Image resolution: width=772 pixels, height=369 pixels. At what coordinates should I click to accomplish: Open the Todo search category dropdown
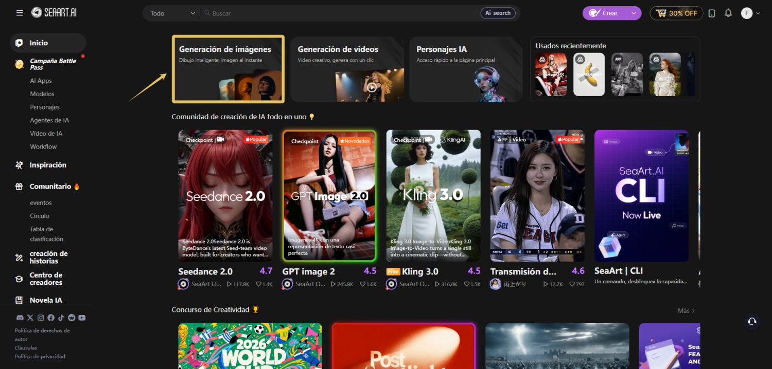coord(172,13)
